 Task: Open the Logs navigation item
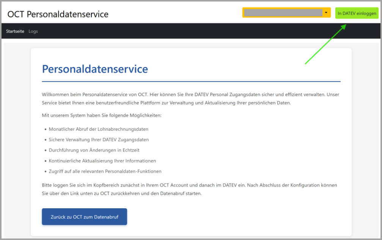pos(33,31)
